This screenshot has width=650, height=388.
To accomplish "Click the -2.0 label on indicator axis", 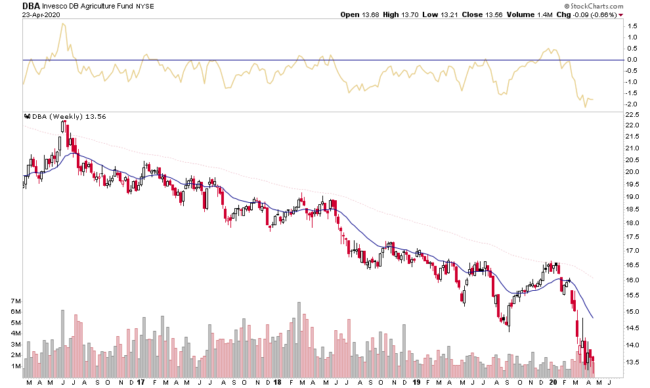I will [x=632, y=104].
